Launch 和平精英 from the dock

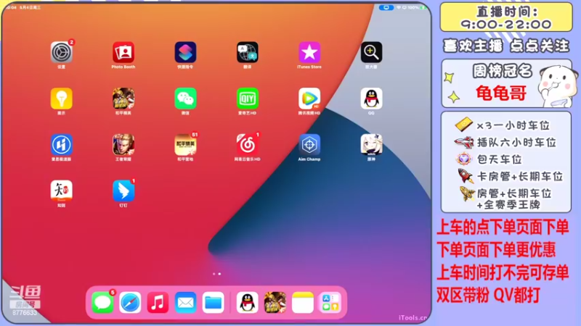tap(275, 302)
